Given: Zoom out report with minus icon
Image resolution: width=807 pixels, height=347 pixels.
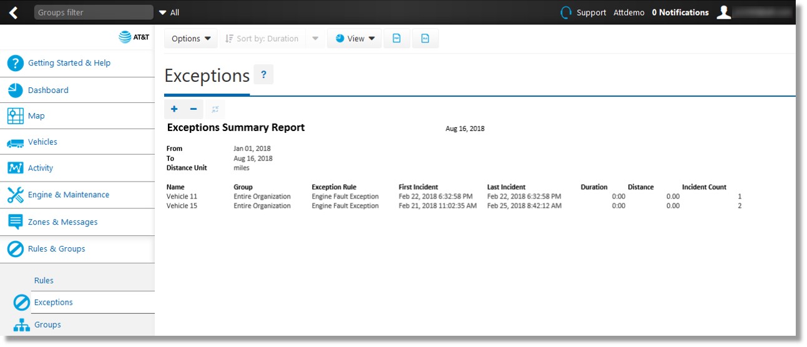Looking at the screenshot, I should 193,109.
